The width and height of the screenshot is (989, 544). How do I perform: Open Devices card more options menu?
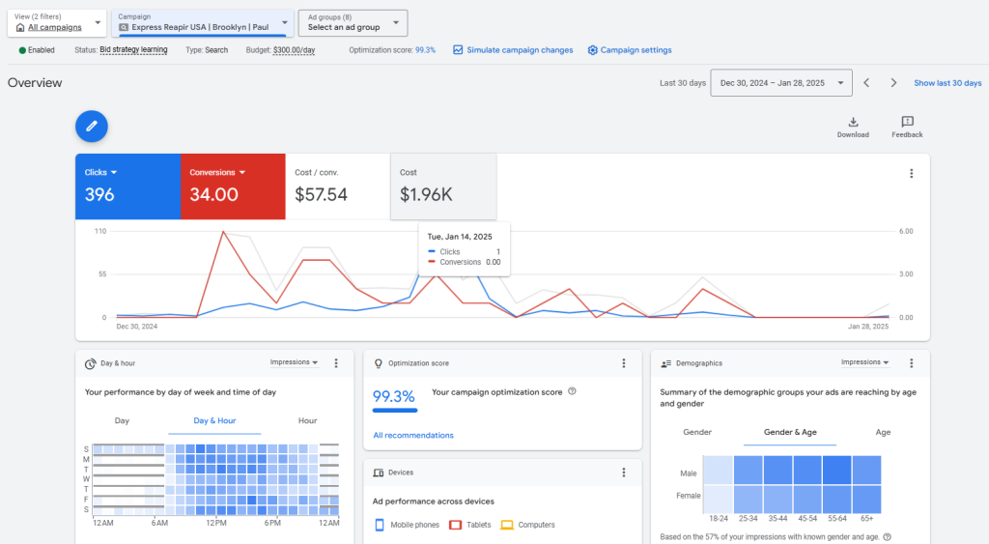624,472
